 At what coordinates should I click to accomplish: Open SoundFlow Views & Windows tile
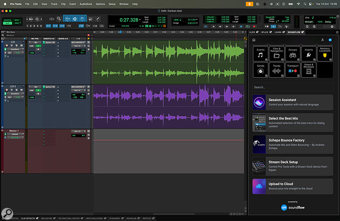[x=309, y=70]
